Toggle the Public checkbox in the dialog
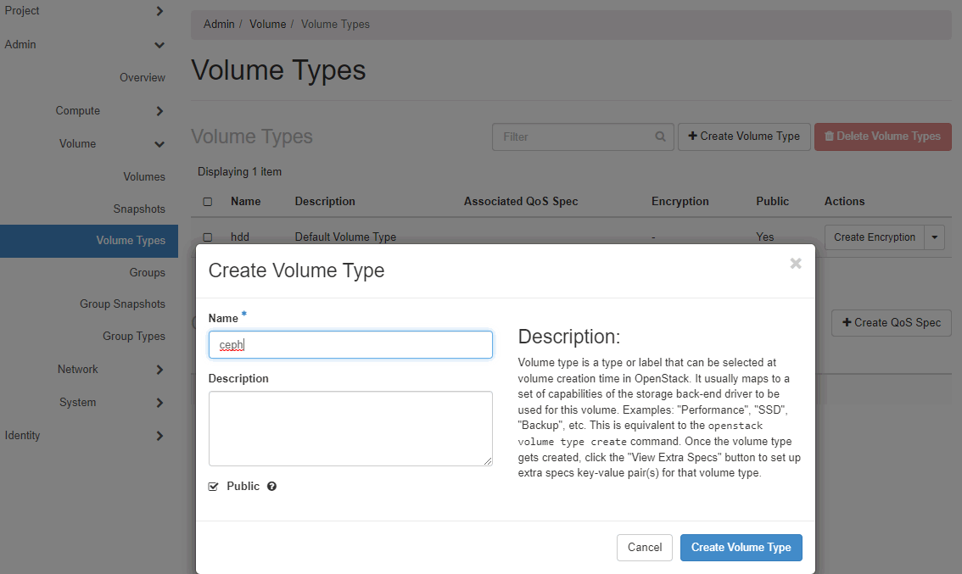 214,487
